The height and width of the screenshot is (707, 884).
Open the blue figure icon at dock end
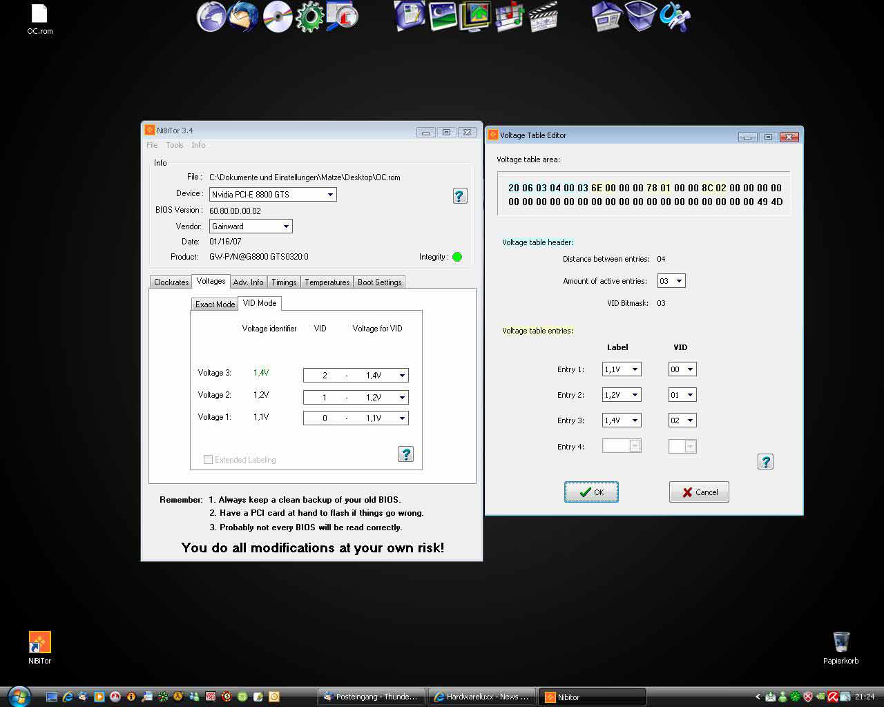pos(674,17)
